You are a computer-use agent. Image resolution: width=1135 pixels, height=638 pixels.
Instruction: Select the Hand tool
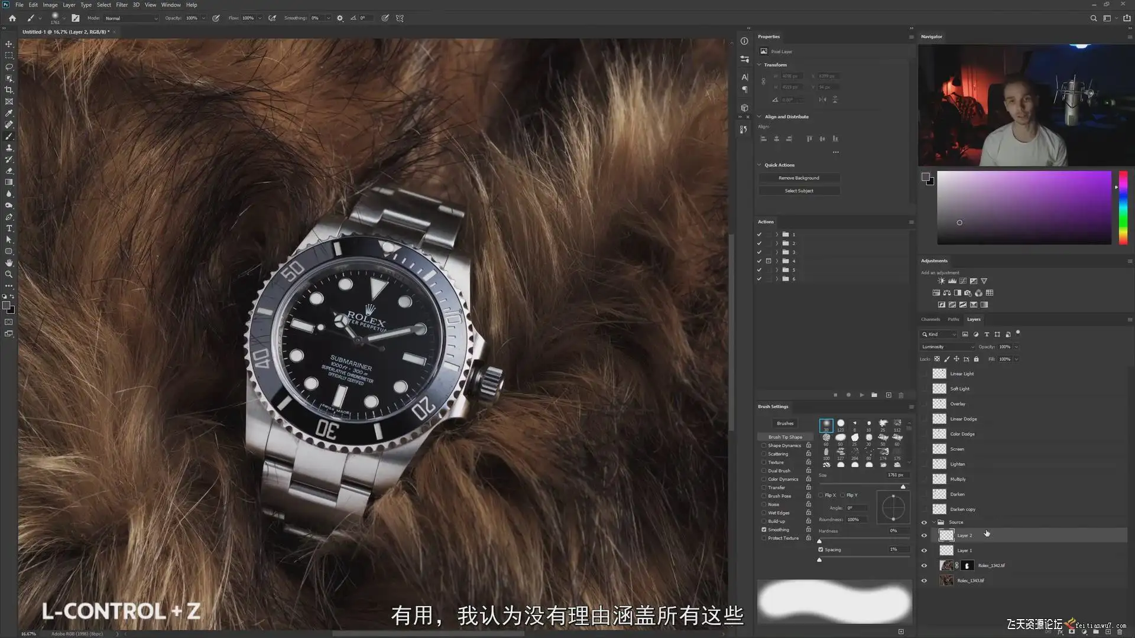[9, 263]
